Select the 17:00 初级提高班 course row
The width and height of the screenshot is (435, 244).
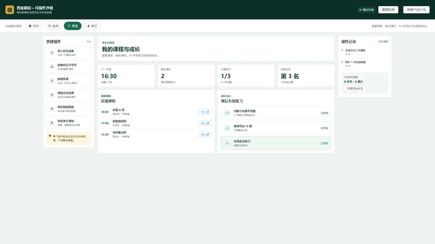(156, 123)
